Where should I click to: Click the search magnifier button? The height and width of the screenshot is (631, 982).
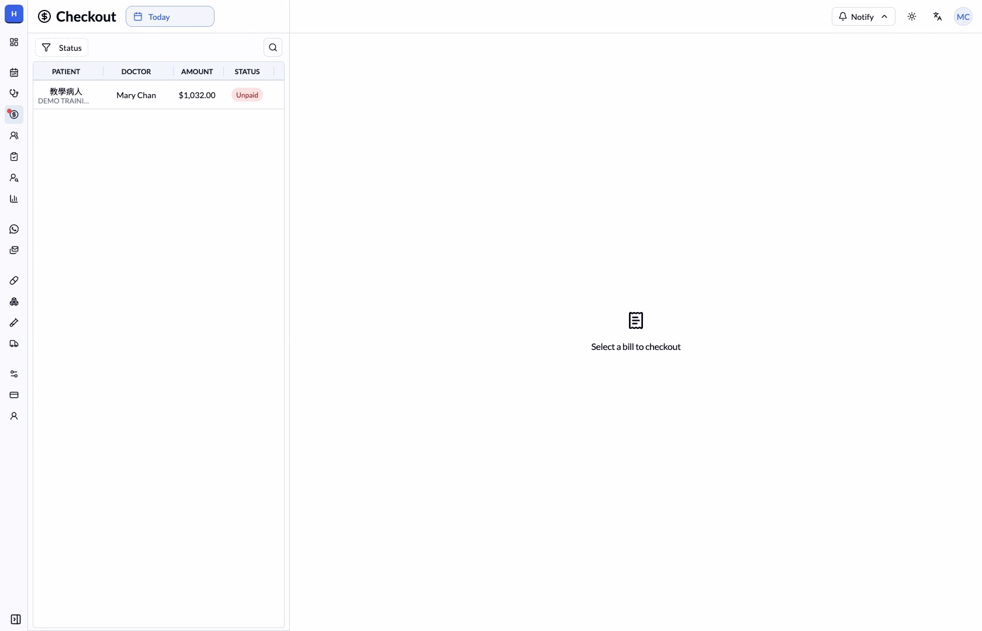point(273,47)
